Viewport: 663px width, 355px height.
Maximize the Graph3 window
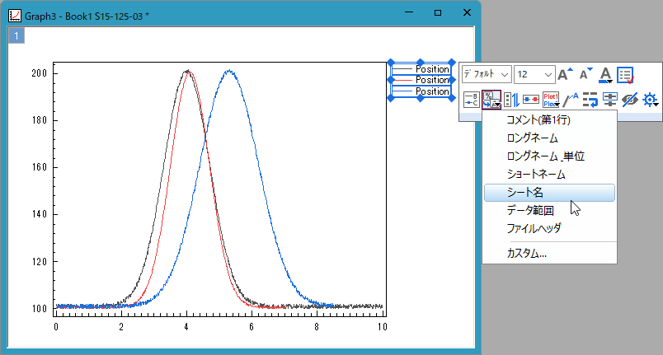pos(438,12)
